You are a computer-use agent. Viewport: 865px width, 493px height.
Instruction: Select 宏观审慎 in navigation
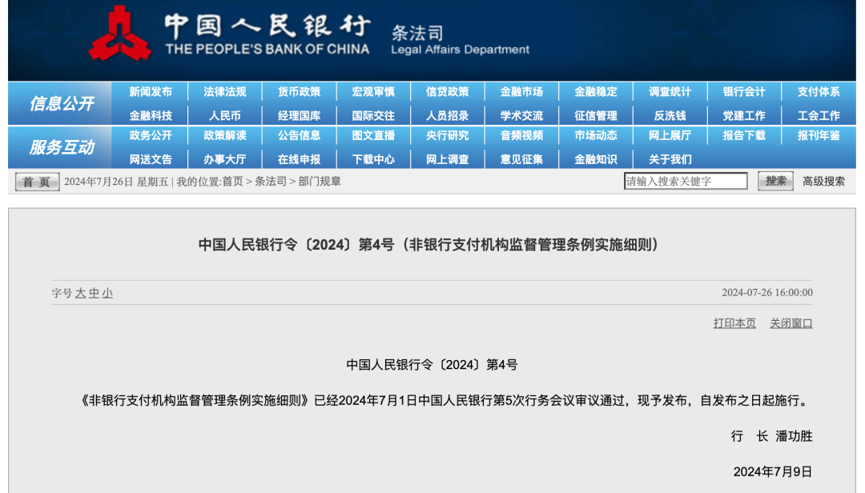click(373, 92)
